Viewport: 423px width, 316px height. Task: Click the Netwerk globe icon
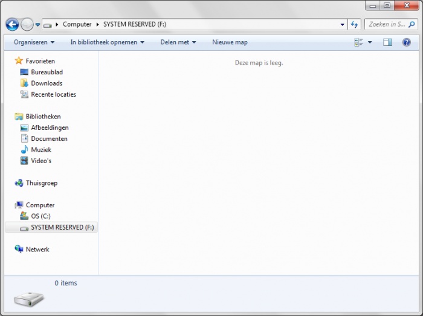point(19,249)
